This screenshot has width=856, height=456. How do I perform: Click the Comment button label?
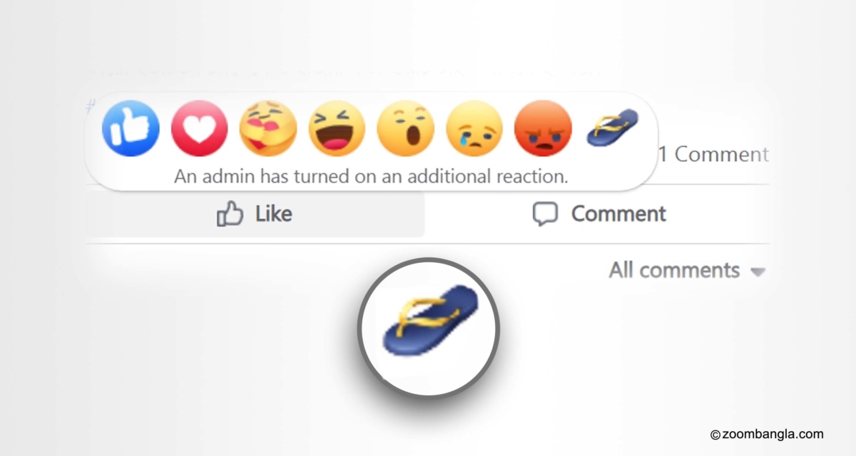pyautogui.click(x=618, y=214)
